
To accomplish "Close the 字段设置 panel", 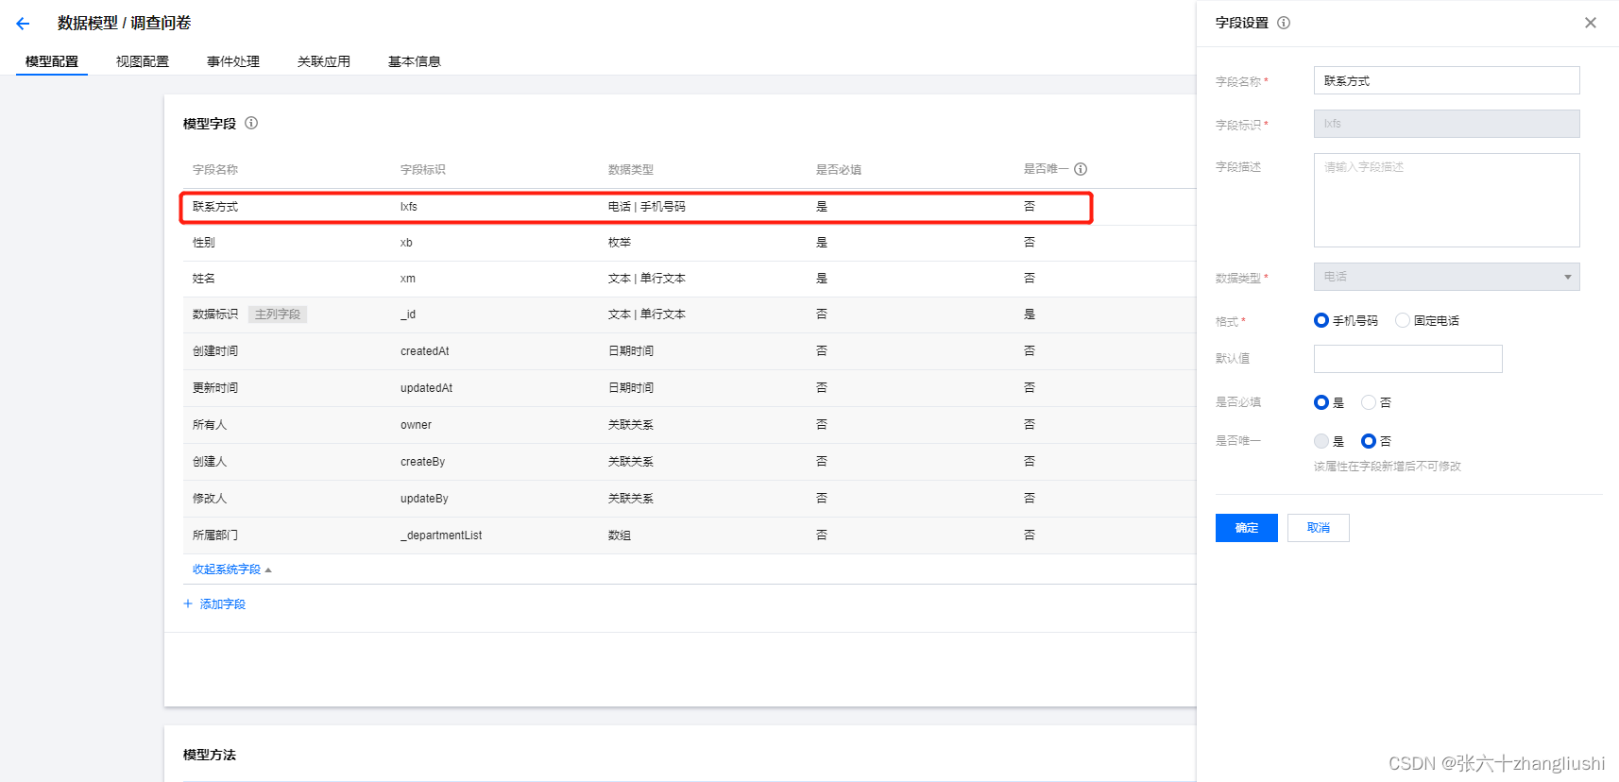I will 1591,23.
